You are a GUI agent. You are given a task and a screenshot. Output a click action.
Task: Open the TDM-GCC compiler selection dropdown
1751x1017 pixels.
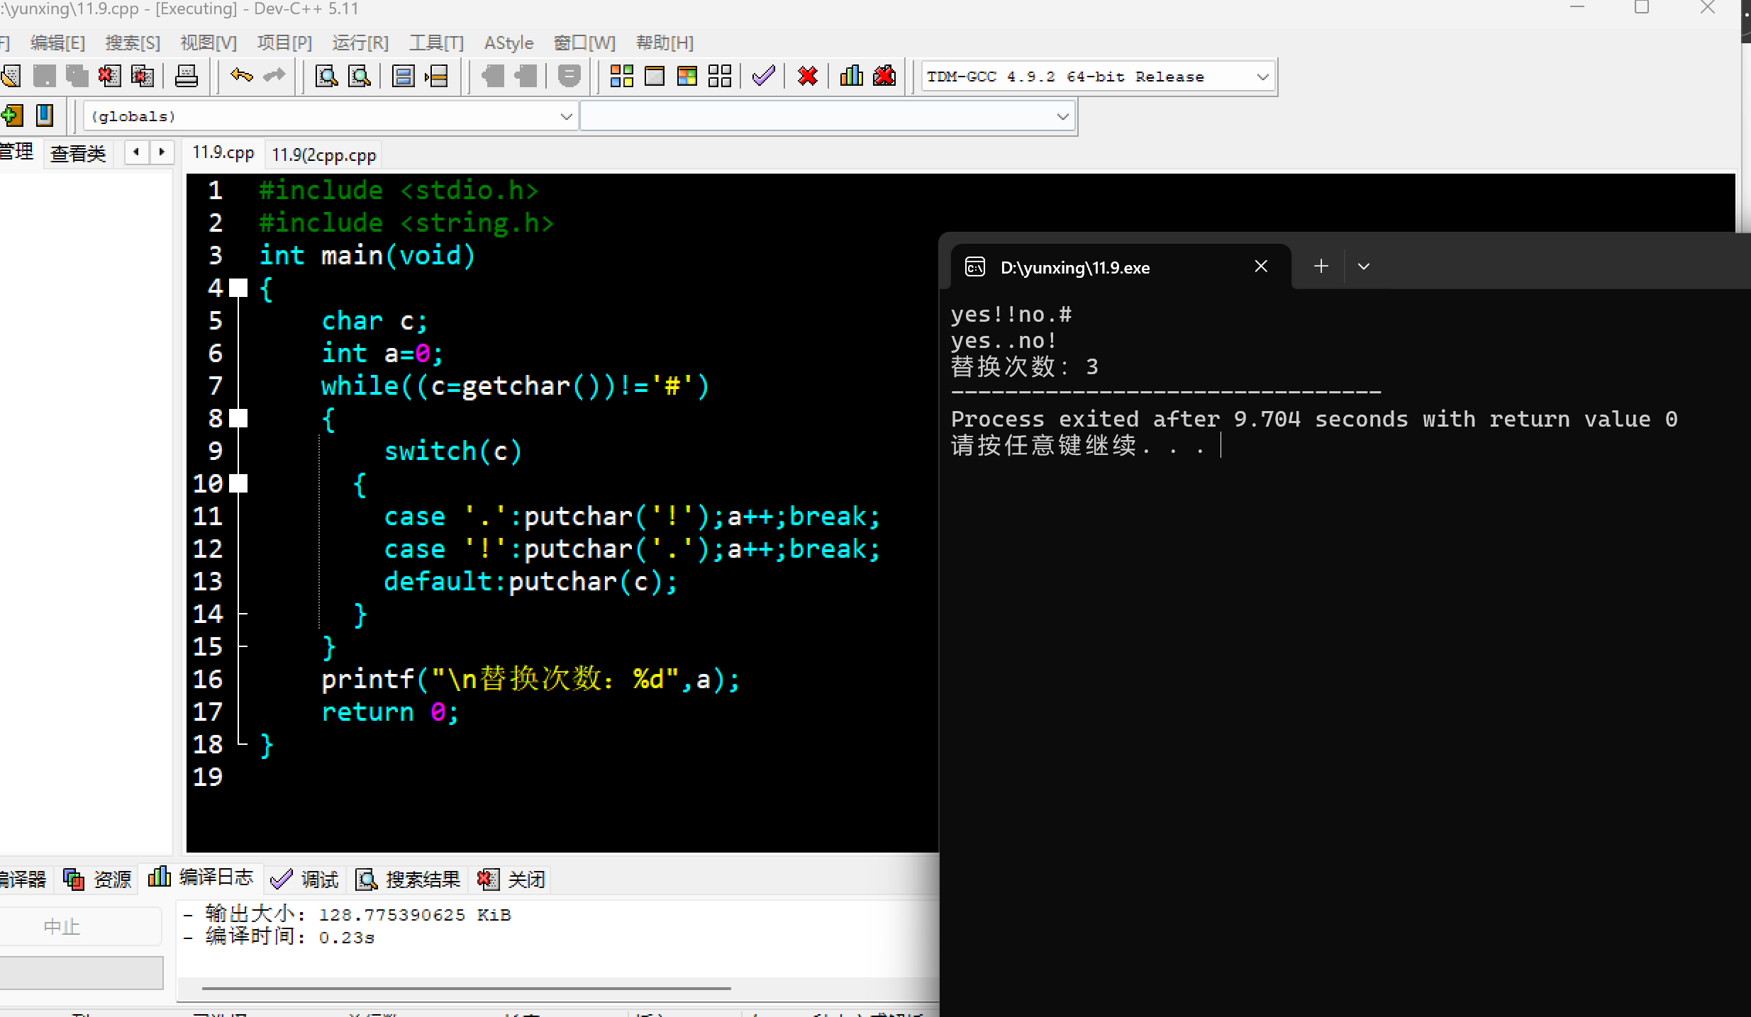click(1262, 77)
